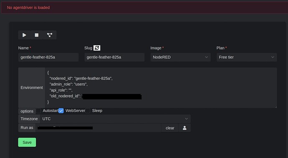This screenshot has height=158, width=288.
Task: Click the No agentdriver is loaded alert
Action: click(144, 7)
